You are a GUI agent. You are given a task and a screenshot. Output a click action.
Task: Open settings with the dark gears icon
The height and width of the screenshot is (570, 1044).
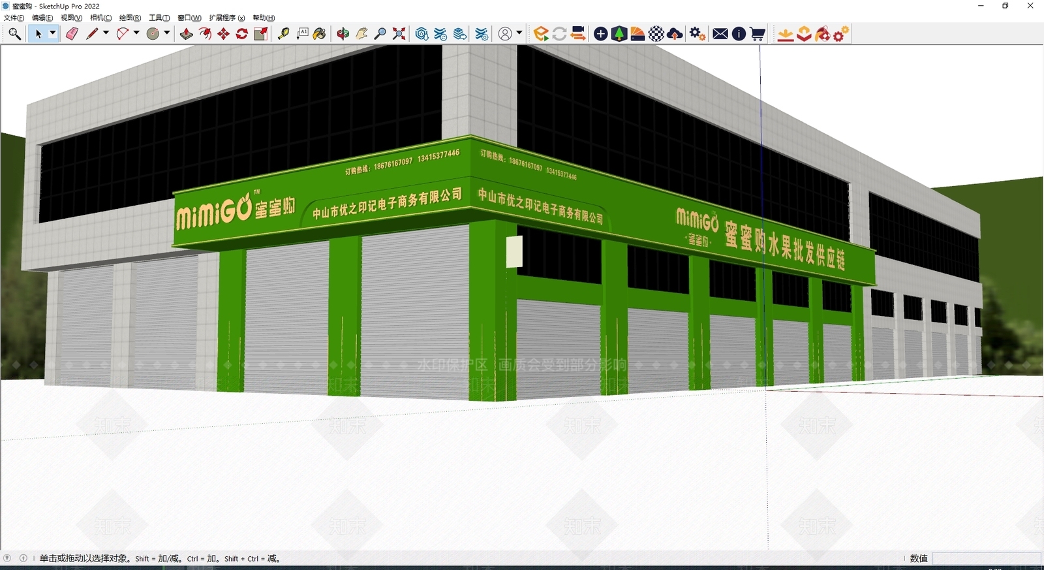coord(698,34)
